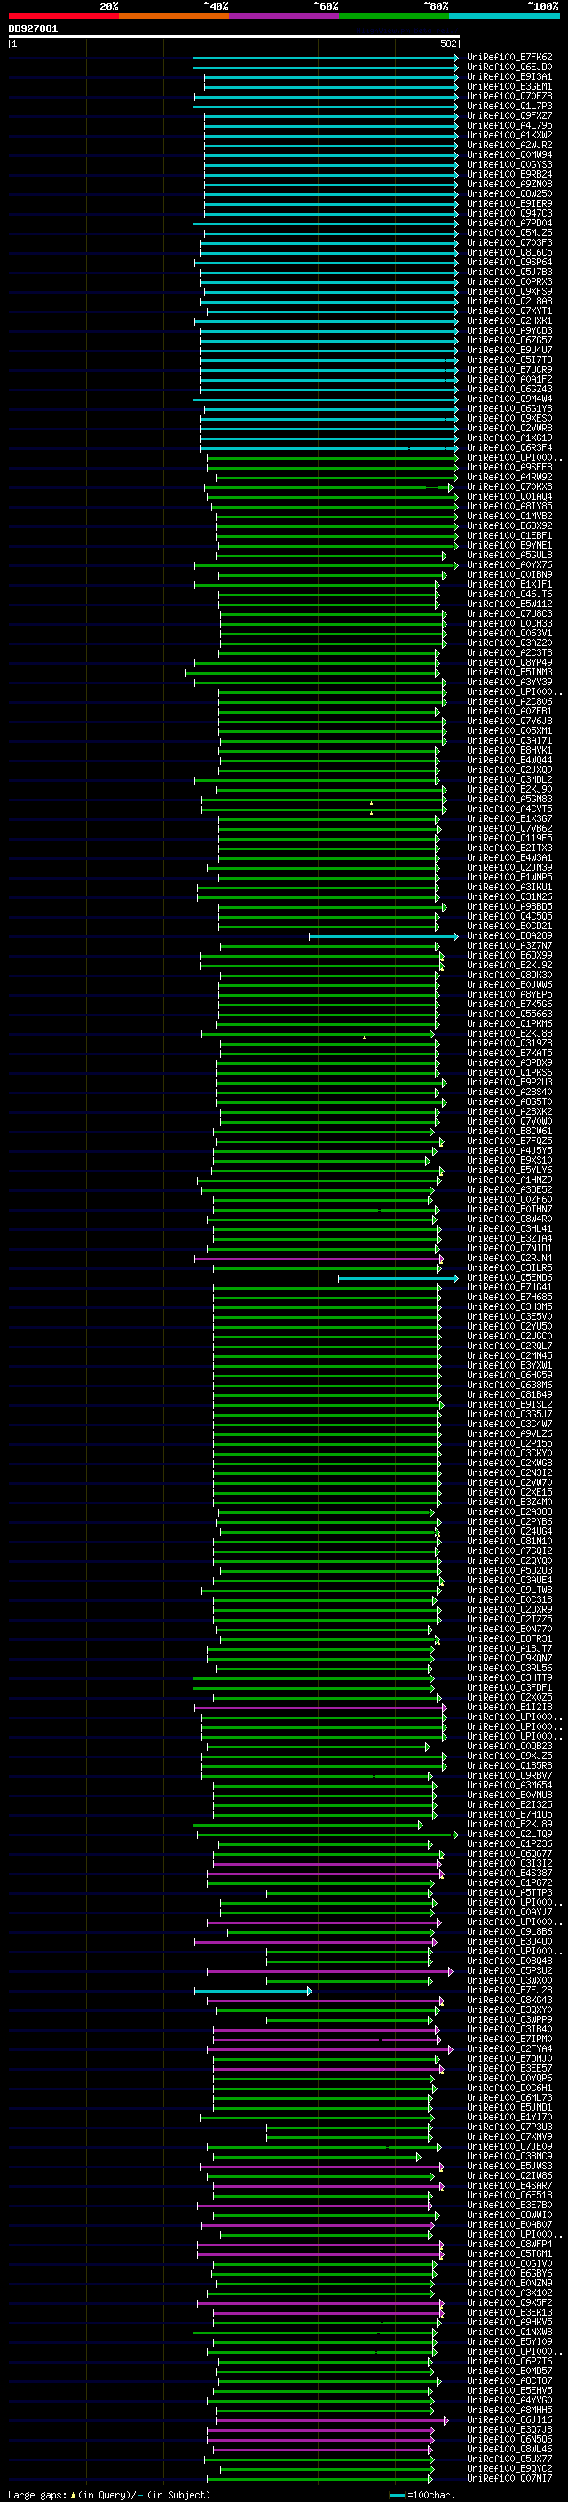Select hit label UniRef100_A4RW92
Screen dimensions: 568x2502
click(x=509, y=477)
